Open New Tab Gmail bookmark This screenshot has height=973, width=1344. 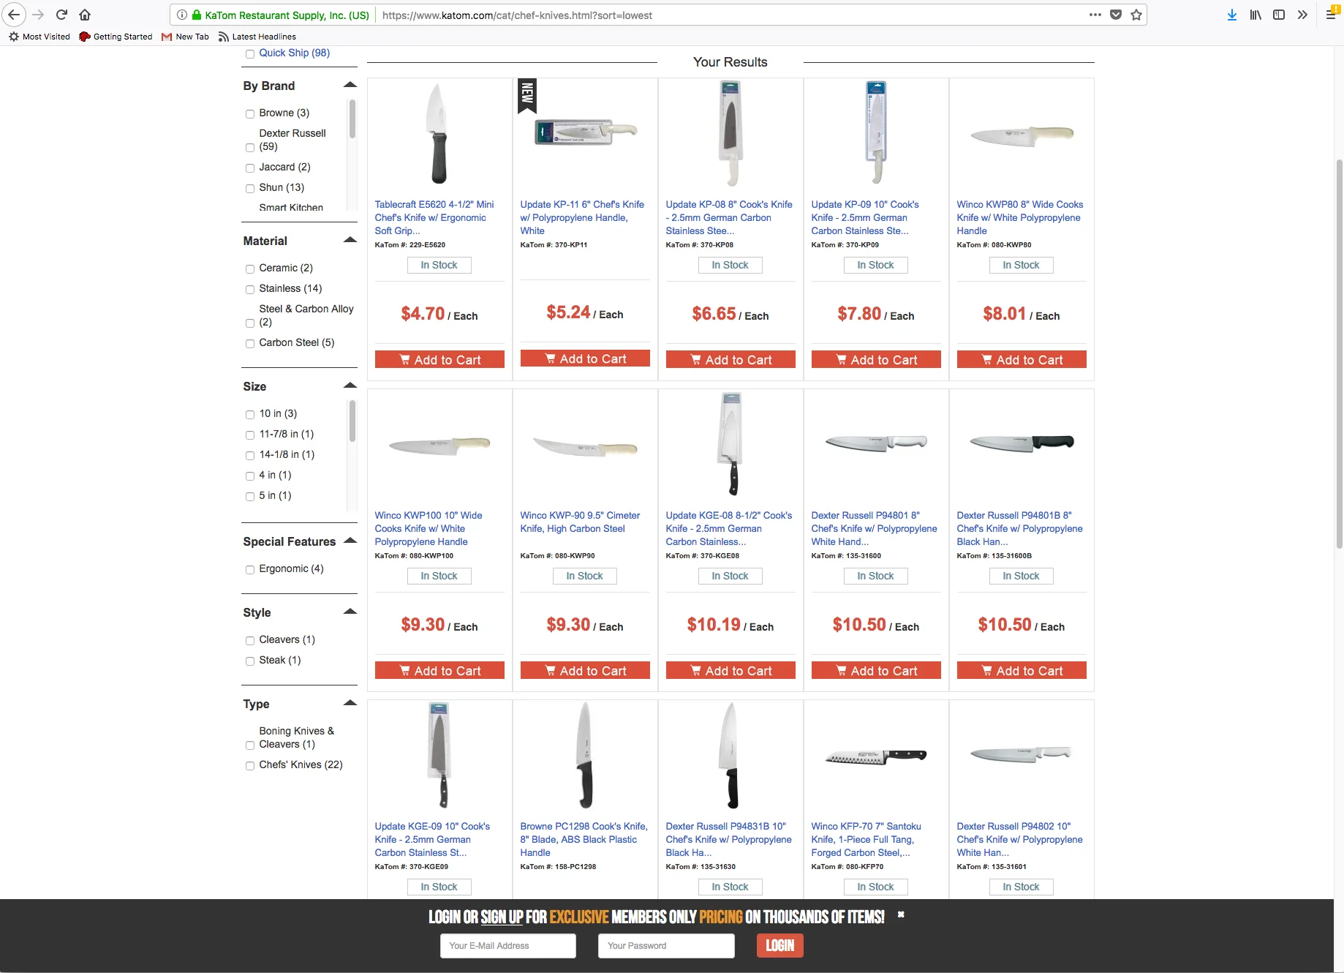point(185,37)
